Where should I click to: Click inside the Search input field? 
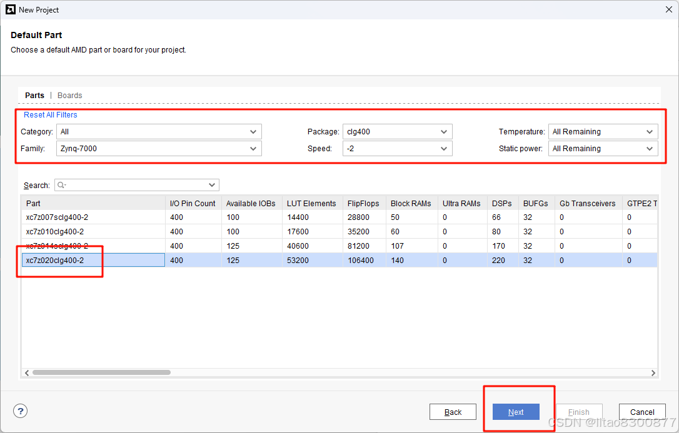click(137, 185)
